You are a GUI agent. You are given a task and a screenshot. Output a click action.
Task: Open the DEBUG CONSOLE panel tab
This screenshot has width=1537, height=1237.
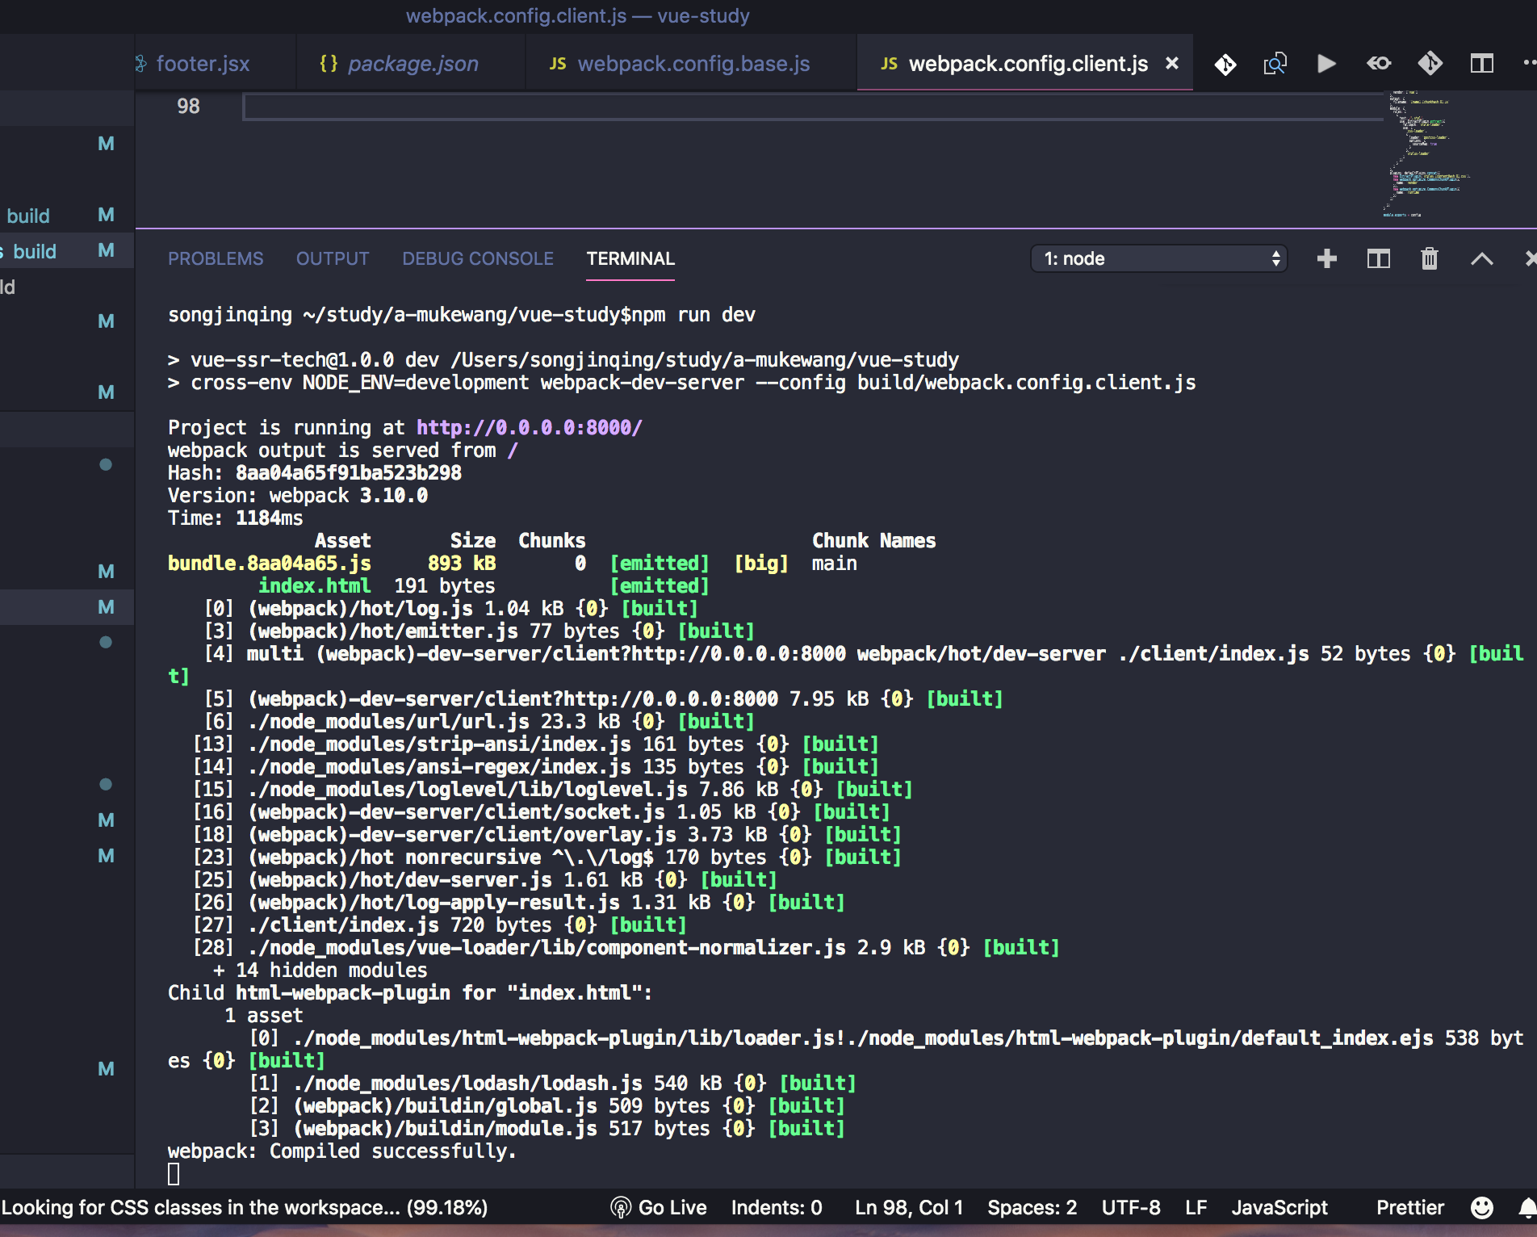coord(478,258)
